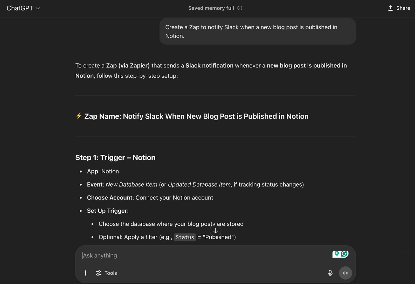Click the intro paragraph about Zapier
The width and height of the screenshot is (415, 284).
(x=211, y=70)
